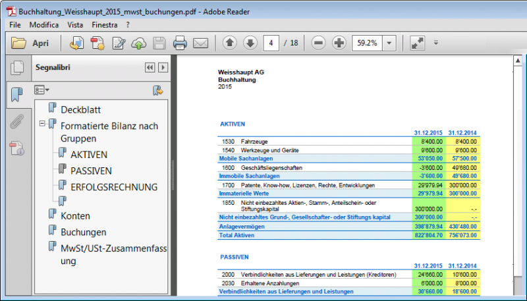Click the 1530 Fahrzeuge row

click(x=348, y=142)
